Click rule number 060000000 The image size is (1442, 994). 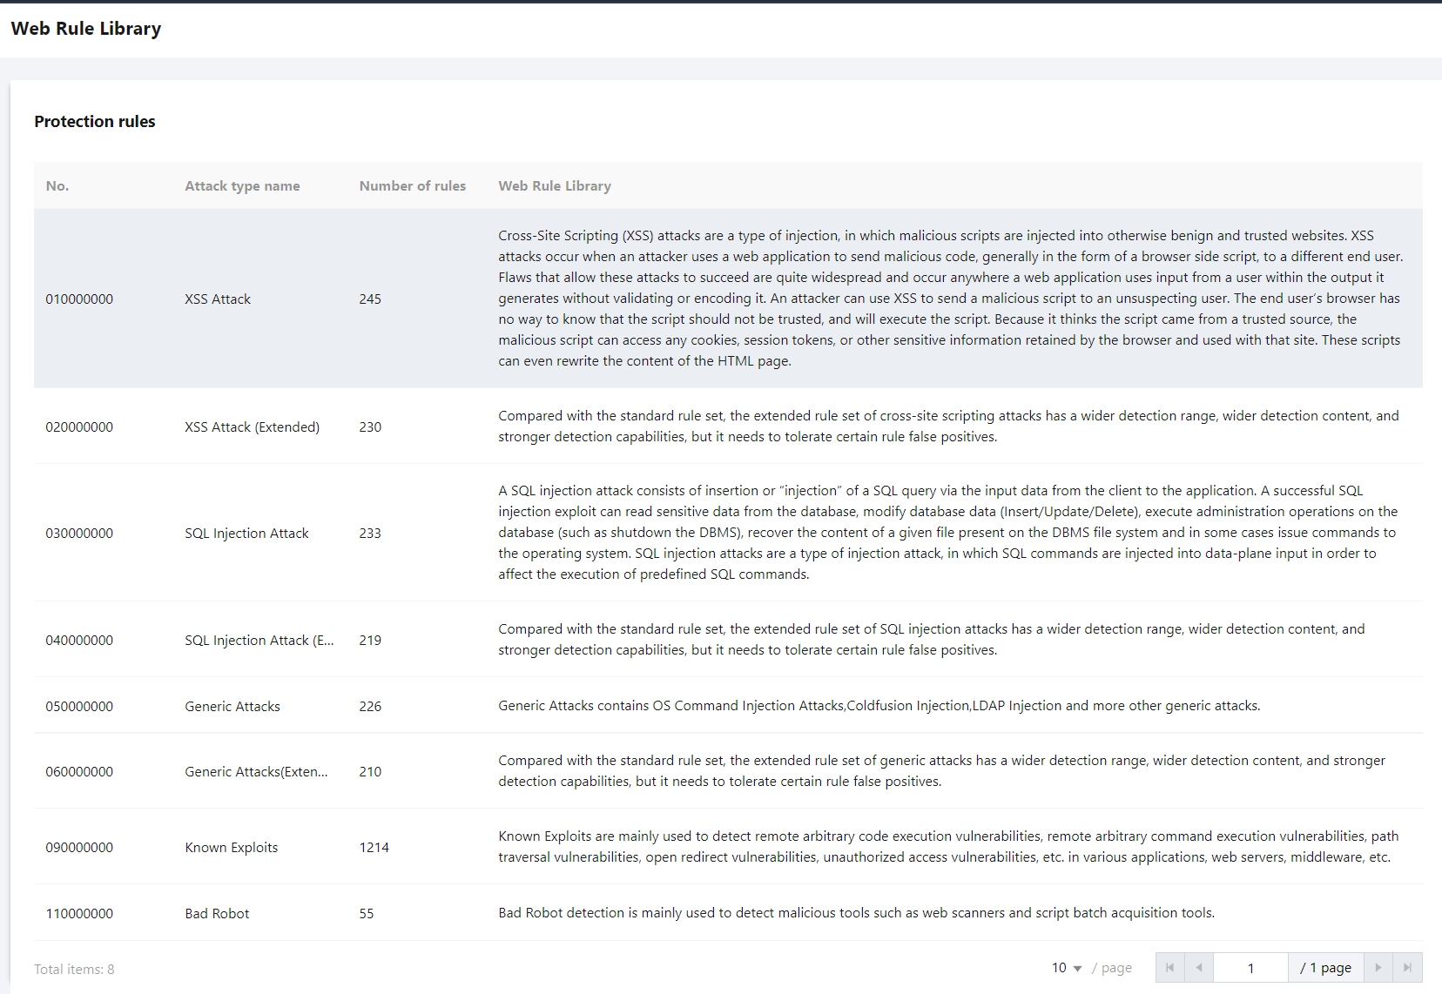(79, 771)
